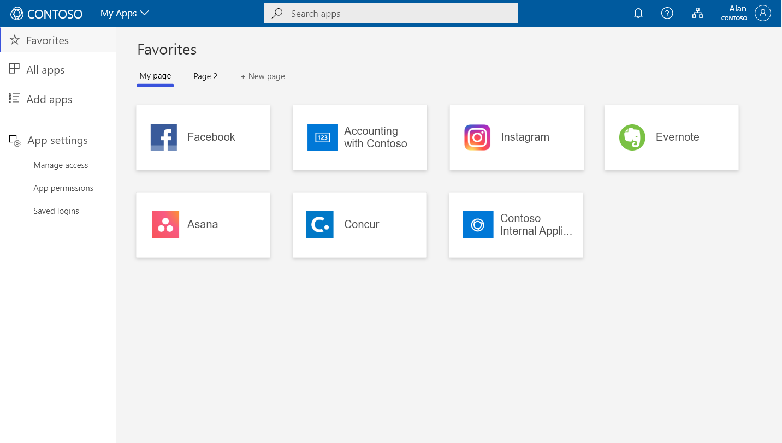782x443 pixels.
Task: Open the Saved logins link
Action: coord(56,211)
